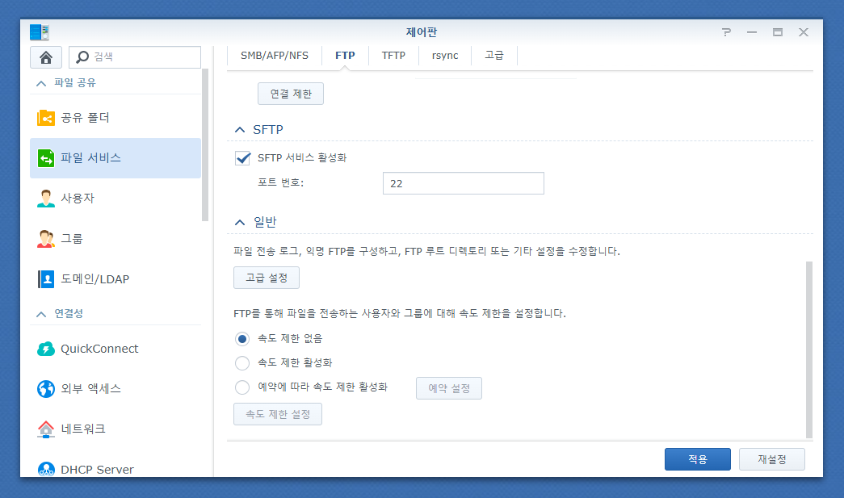The height and width of the screenshot is (498, 844).
Task: Minimize the 제어판 window
Action: [752, 32]
